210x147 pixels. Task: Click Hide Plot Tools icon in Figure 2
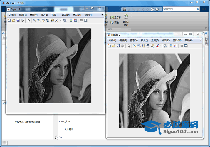(182, 46)
